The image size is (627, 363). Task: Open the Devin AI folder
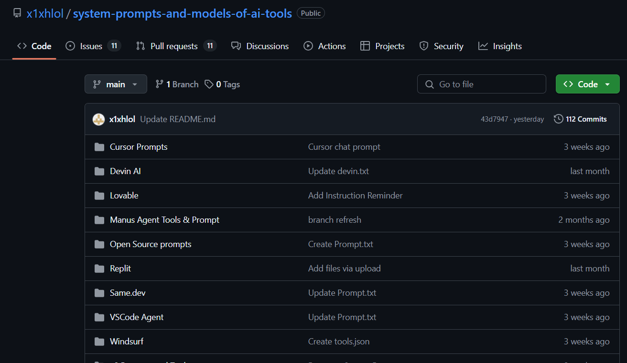125,171
